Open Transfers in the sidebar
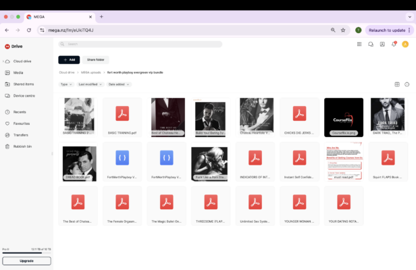This screenshot has height=270, width=416. [x=21, y=135]
